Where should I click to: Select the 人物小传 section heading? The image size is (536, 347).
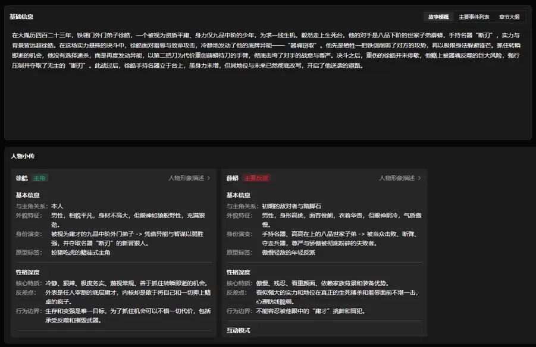pos(22,156)
